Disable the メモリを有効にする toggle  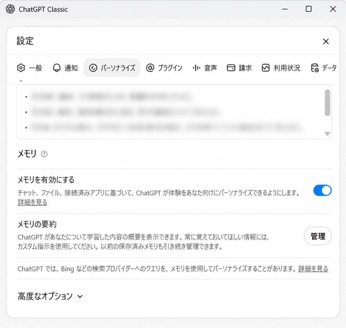point(322,190)
